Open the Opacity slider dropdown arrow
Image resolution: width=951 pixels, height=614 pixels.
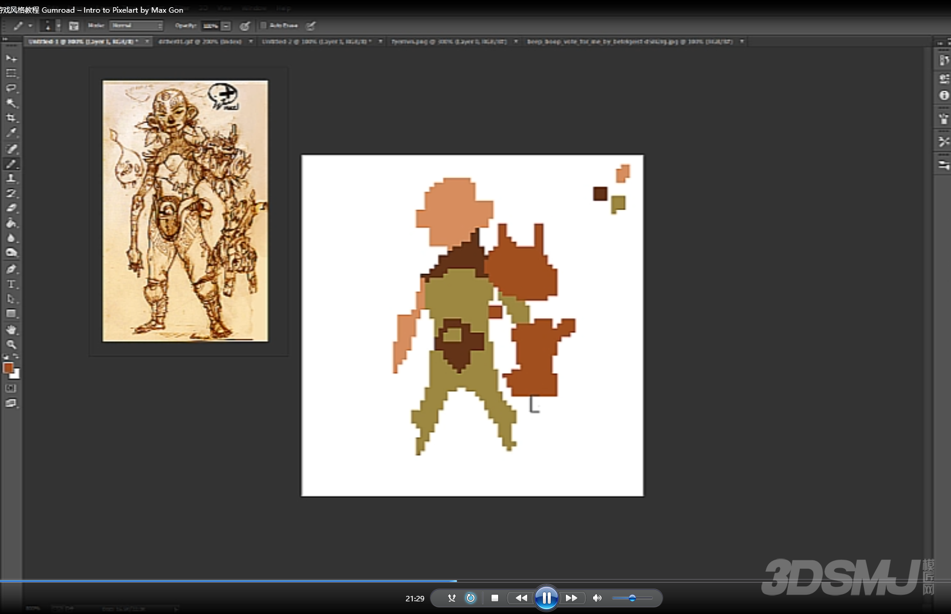[226, 26]
